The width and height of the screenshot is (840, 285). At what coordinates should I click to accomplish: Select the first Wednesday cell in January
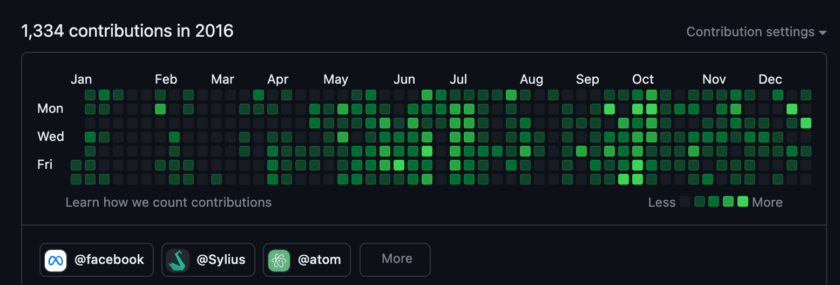[90, 137]
